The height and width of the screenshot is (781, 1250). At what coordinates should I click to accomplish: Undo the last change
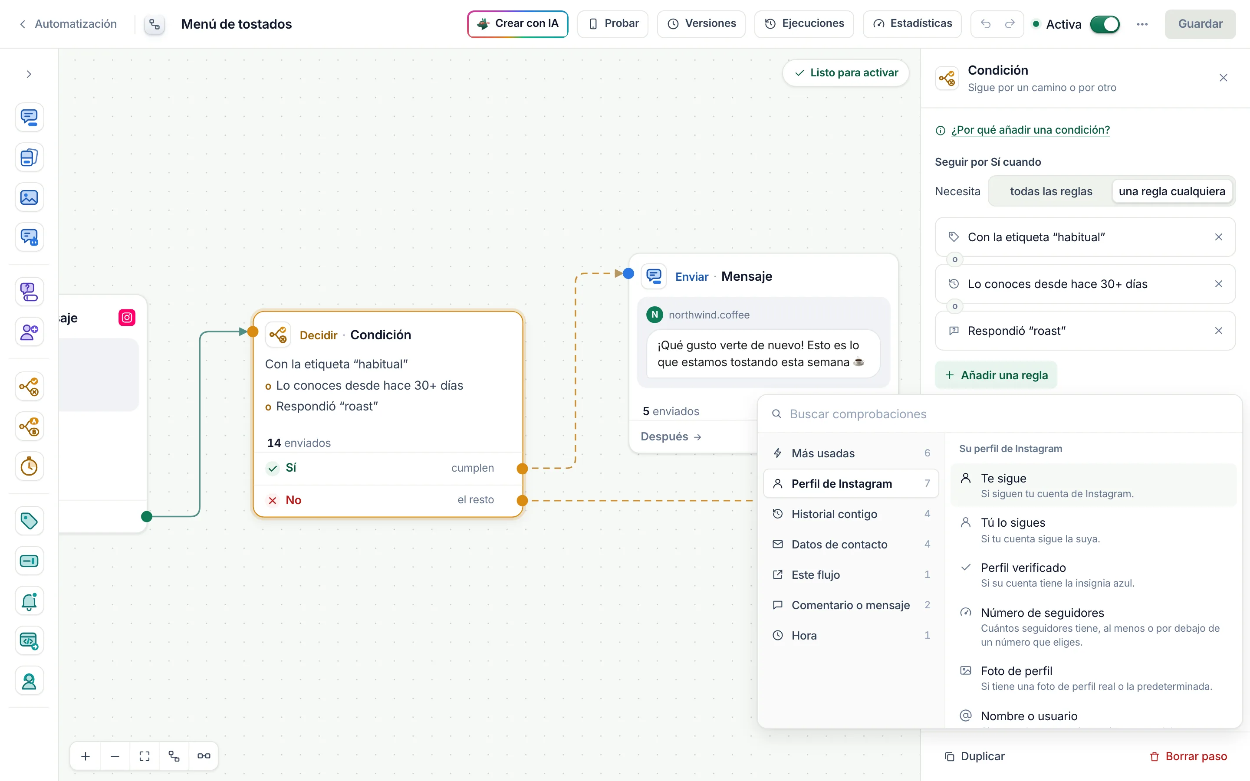click(986, 24)
